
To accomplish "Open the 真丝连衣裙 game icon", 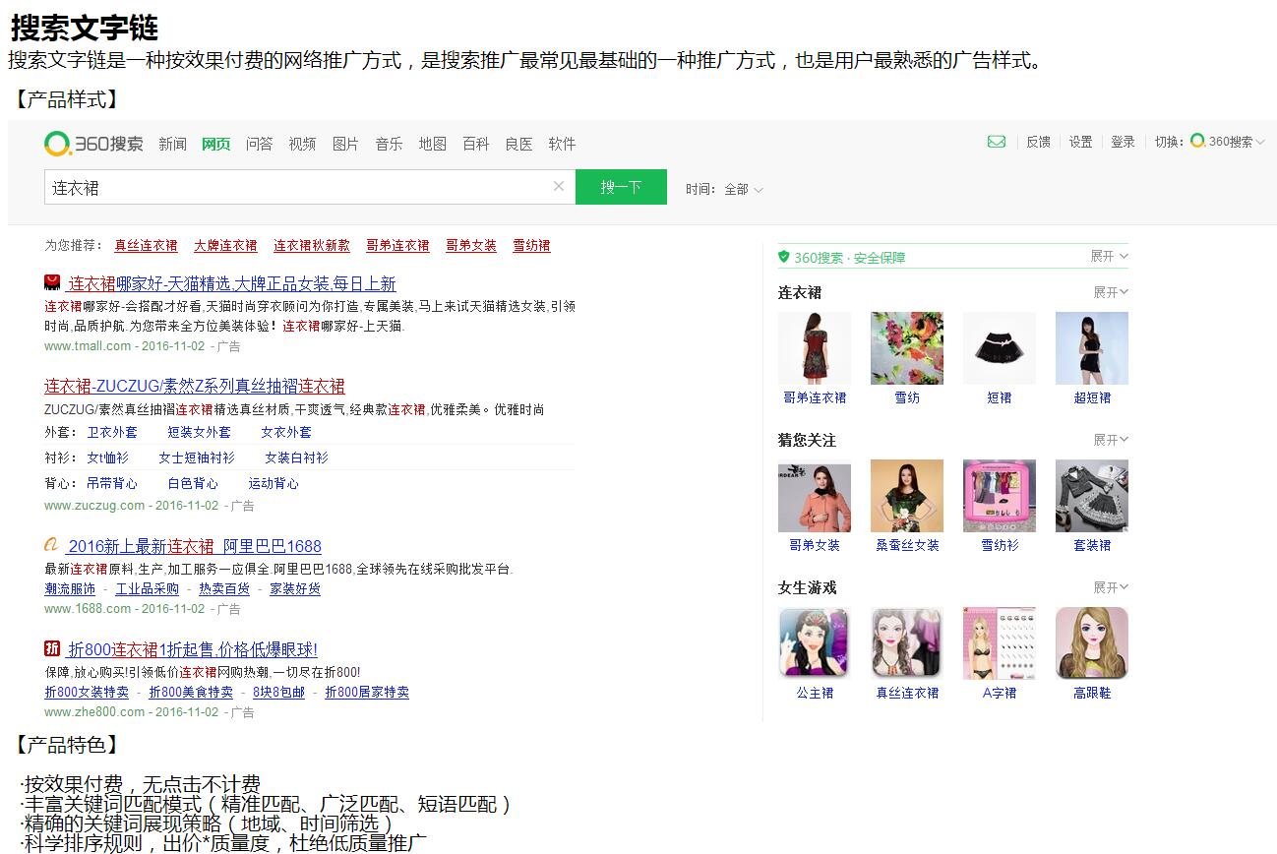I will coord(907,643).
